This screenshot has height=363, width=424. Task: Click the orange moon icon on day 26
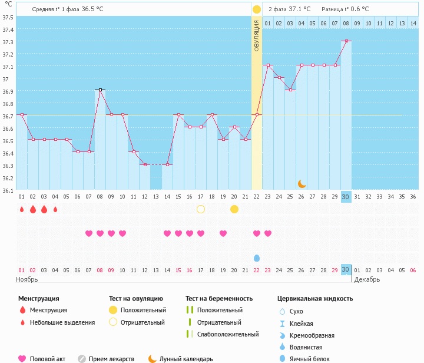coord(302,184)
